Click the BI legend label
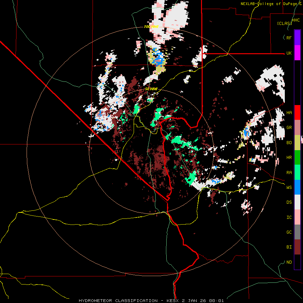 coord(289,247)
